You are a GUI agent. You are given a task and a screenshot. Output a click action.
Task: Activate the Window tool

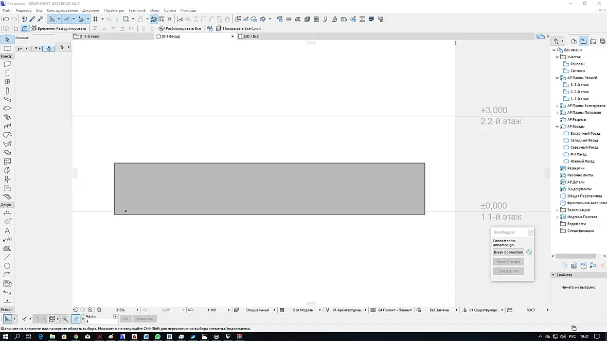pyautogui.click(x=7, y=82)
